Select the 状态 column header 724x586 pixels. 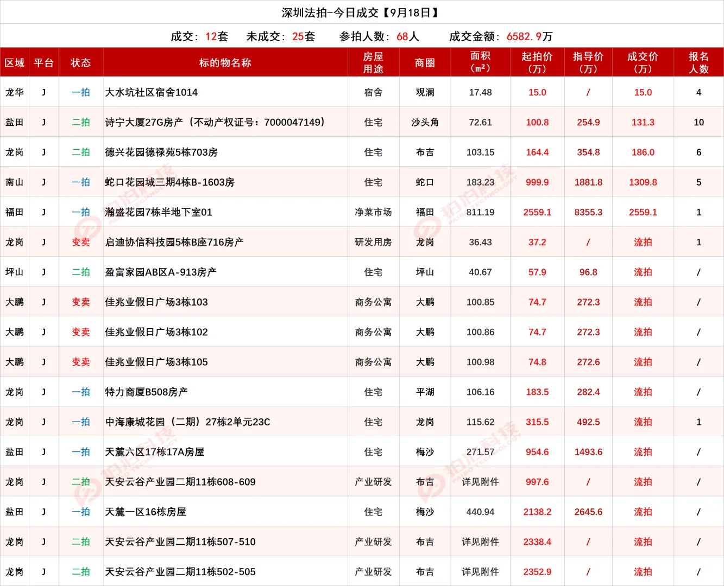click(81, 63)
